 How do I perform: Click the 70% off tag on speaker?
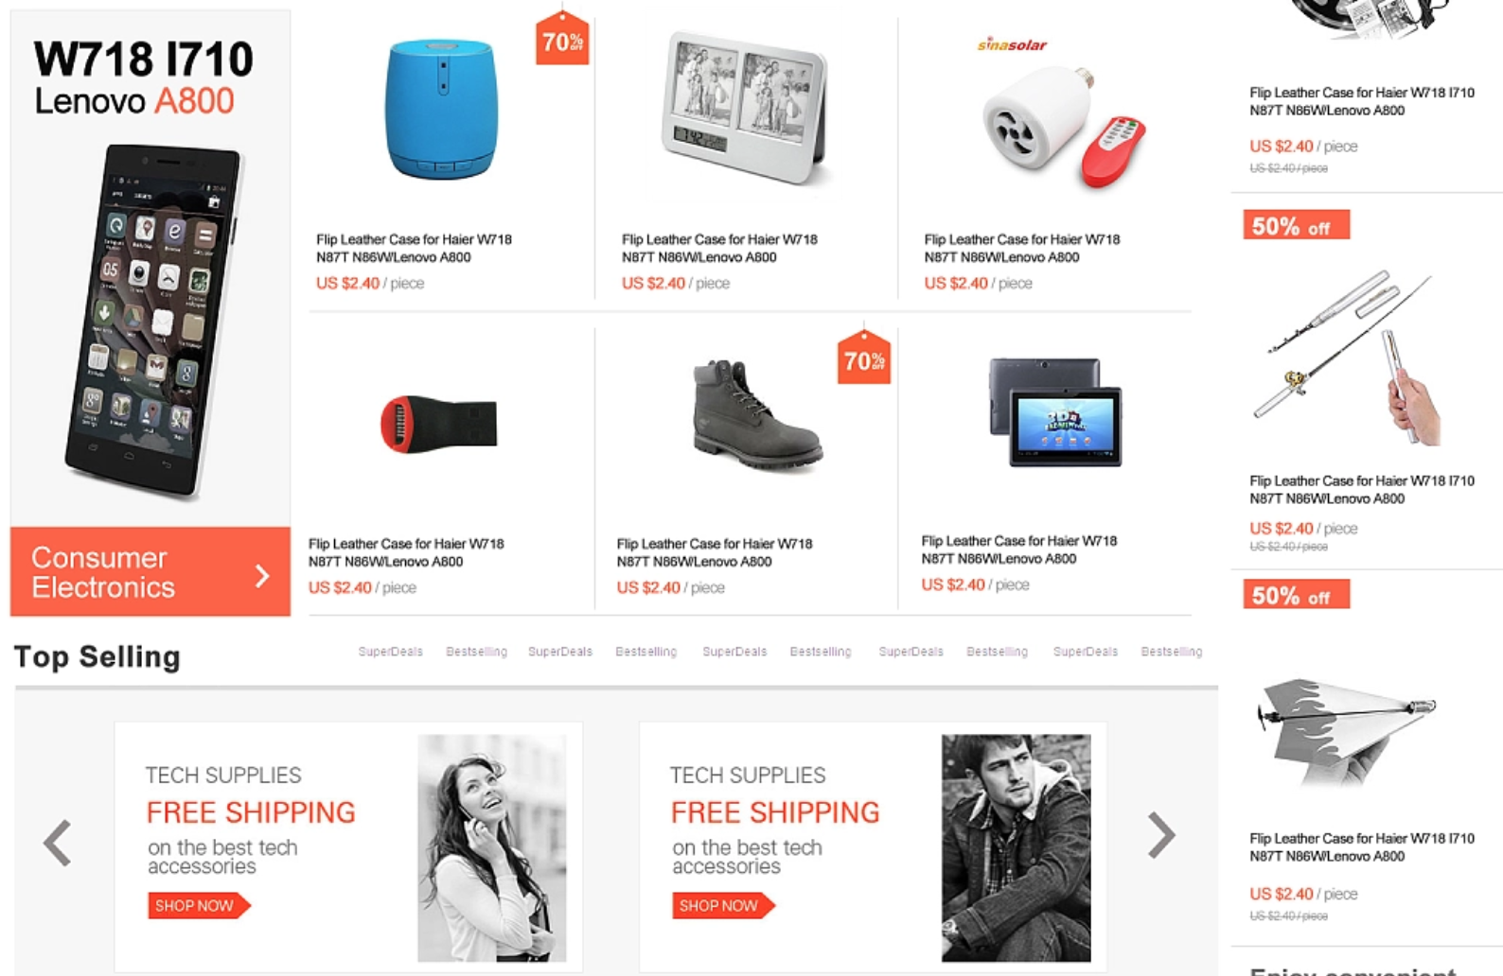(562, 39)
